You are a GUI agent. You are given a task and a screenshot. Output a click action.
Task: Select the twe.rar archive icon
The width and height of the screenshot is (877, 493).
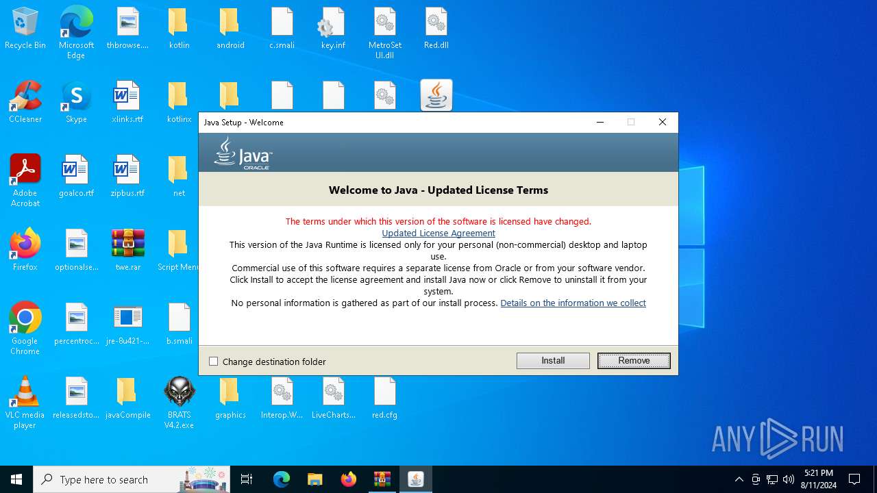click(x=127, y=251)
